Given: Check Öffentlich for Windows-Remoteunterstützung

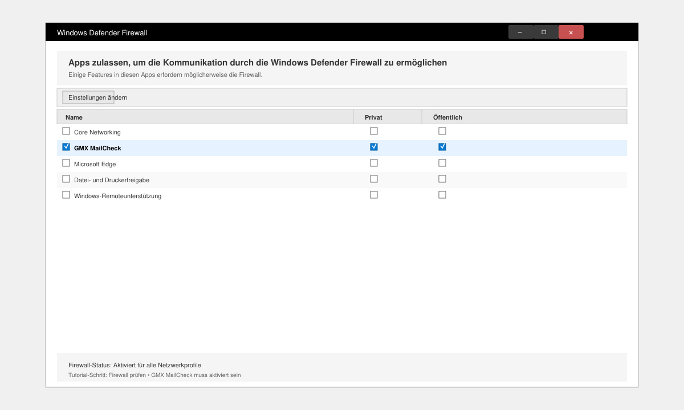Looking at the screenshot, I should pos(442,195).
